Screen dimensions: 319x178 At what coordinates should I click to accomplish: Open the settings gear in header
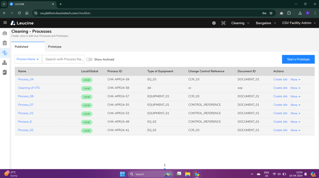click(214, 23)
